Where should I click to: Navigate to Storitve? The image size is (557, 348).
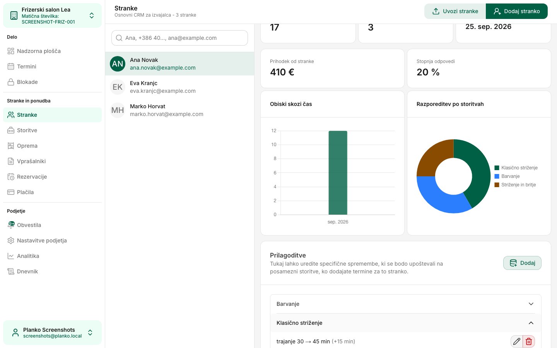pos(52,130)
